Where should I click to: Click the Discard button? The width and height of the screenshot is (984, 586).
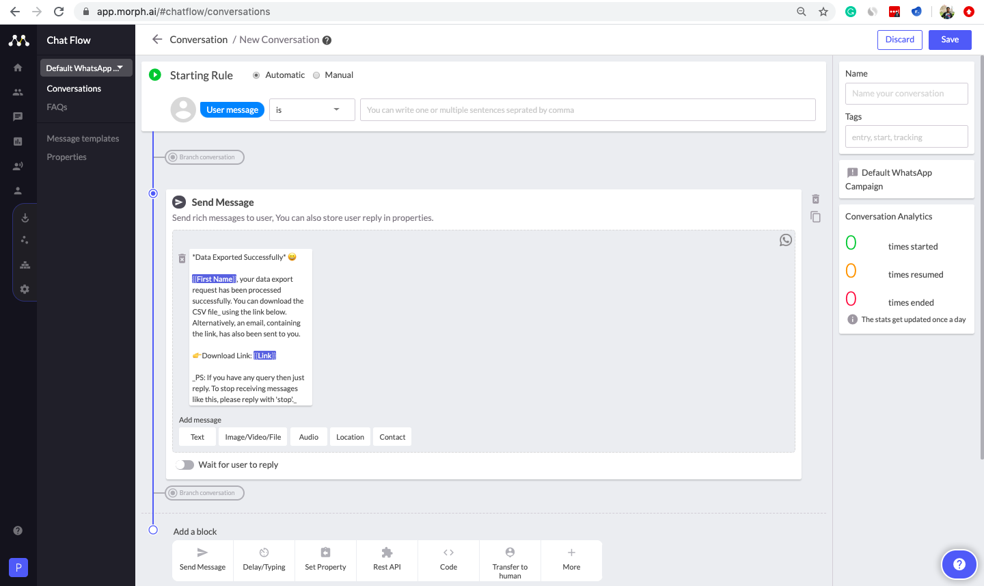click(x=900, y=40)
